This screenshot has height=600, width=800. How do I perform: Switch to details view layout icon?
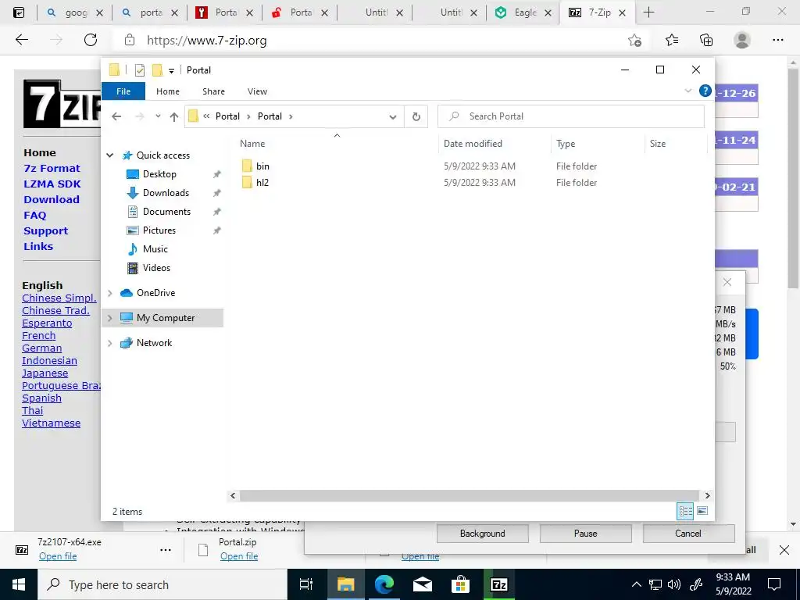[x=685, y=511]
